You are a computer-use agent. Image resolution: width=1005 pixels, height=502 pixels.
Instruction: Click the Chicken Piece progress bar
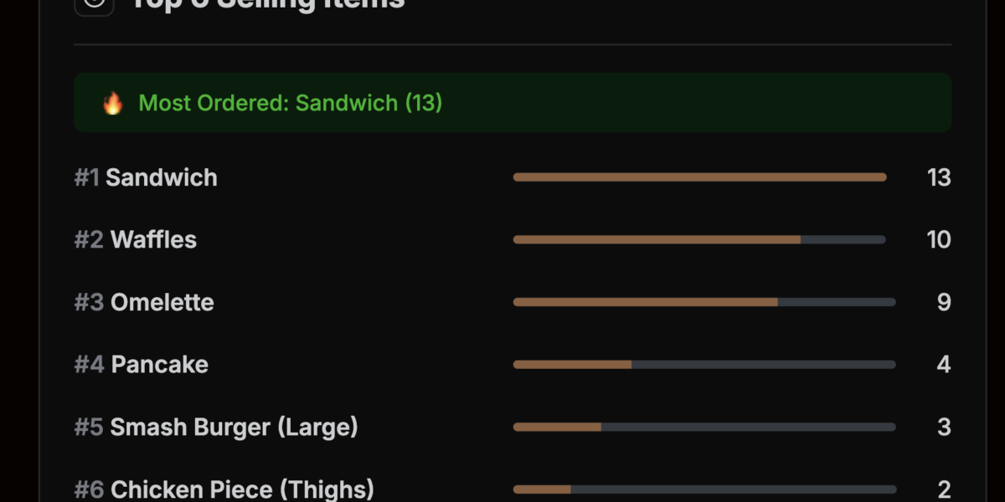pos(704,489)
